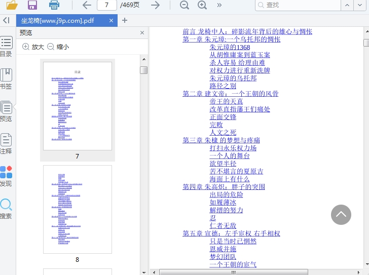Click the document horizontal scroll left arrow
This screenshot has width=369, height=275.
pyautogui.click(x=154, y=272)
